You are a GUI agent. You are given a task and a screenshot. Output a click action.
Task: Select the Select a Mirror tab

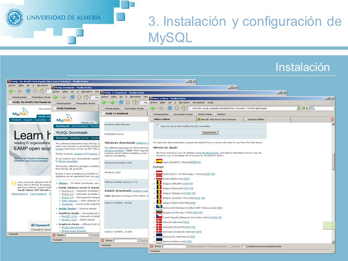pyautogui.click(x=173, y=119)
